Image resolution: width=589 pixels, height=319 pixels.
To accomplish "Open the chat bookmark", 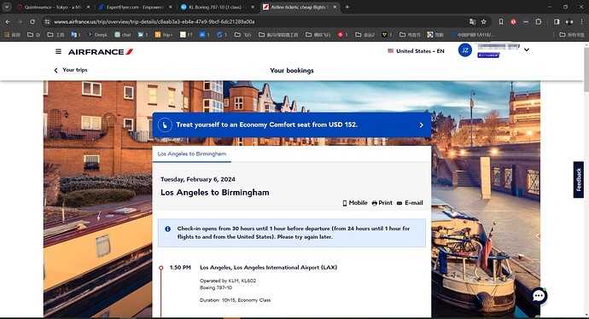I will 123,34.
